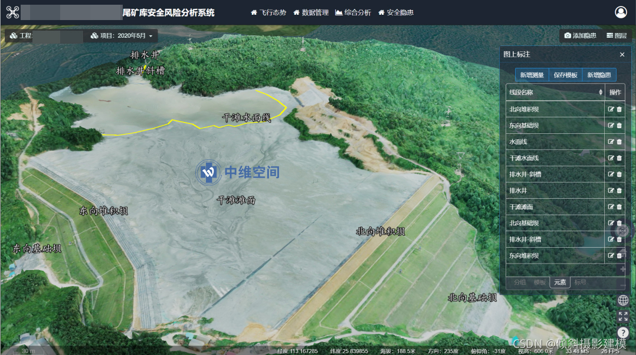636x355 pixels.
Task: Click the 添加隐患 camera button
Action: pyautogui.click(x=581, y=35)
